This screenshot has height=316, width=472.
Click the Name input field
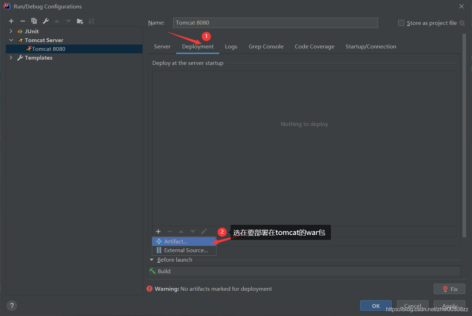pos(275,23)
